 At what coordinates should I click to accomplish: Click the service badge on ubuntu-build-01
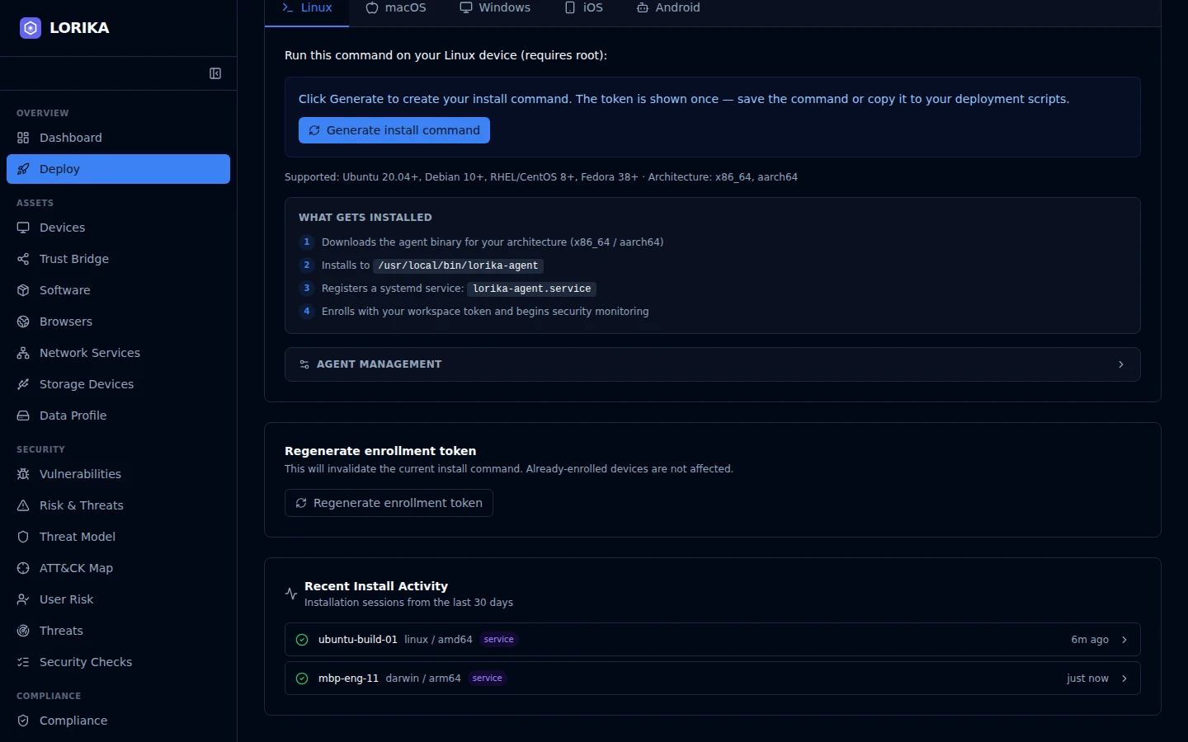(498, 640)
